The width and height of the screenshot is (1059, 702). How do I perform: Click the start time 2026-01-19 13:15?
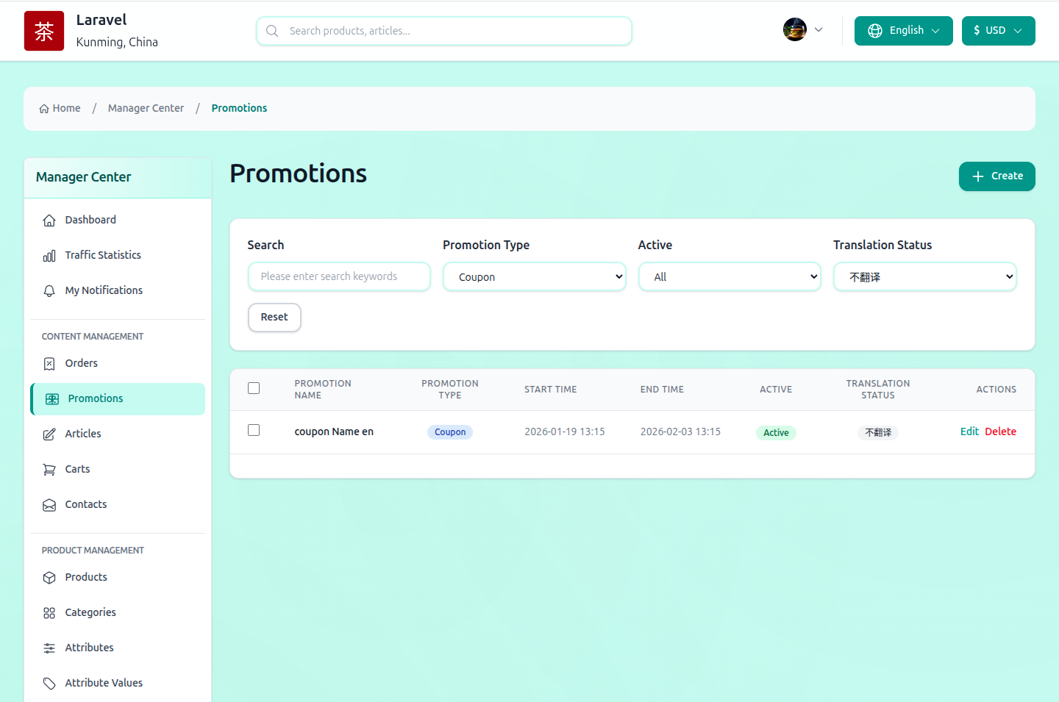point(565,431)
